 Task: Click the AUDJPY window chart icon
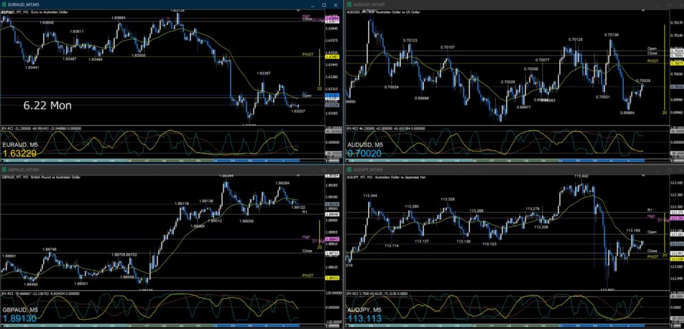349,170
